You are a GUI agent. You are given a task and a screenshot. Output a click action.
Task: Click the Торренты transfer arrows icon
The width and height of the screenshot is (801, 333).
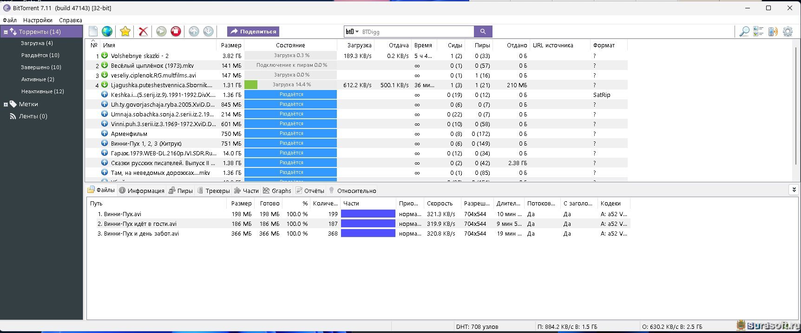point(13,32)
